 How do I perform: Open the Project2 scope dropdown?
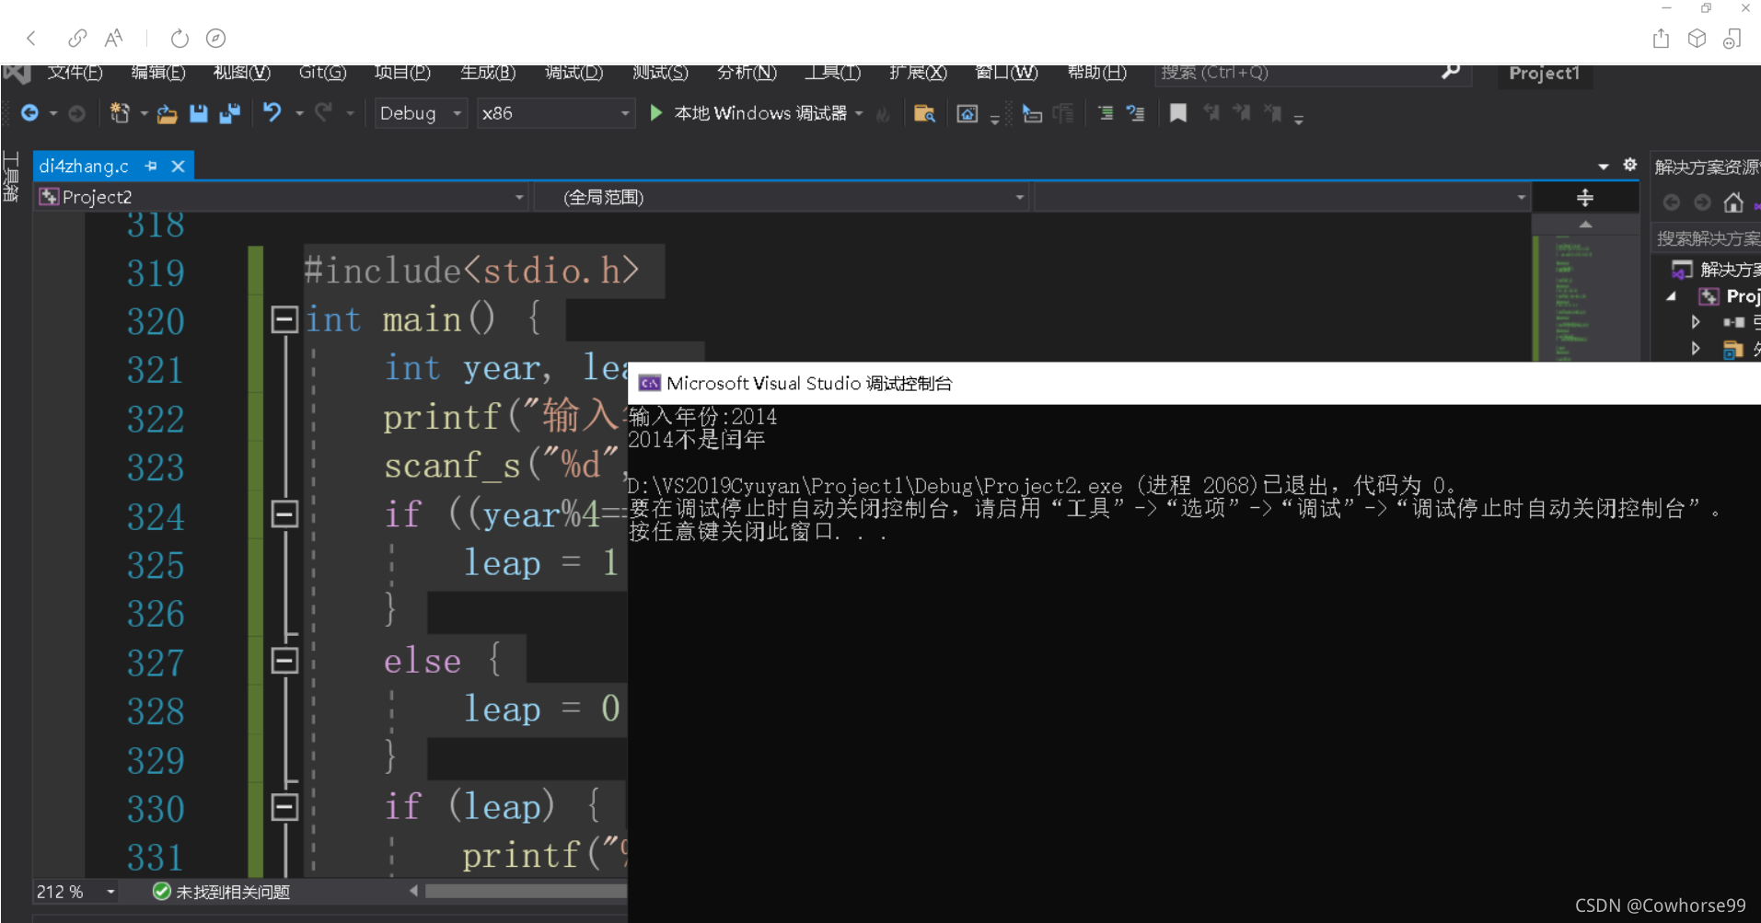pyautogui.click(x=282, y=197)
